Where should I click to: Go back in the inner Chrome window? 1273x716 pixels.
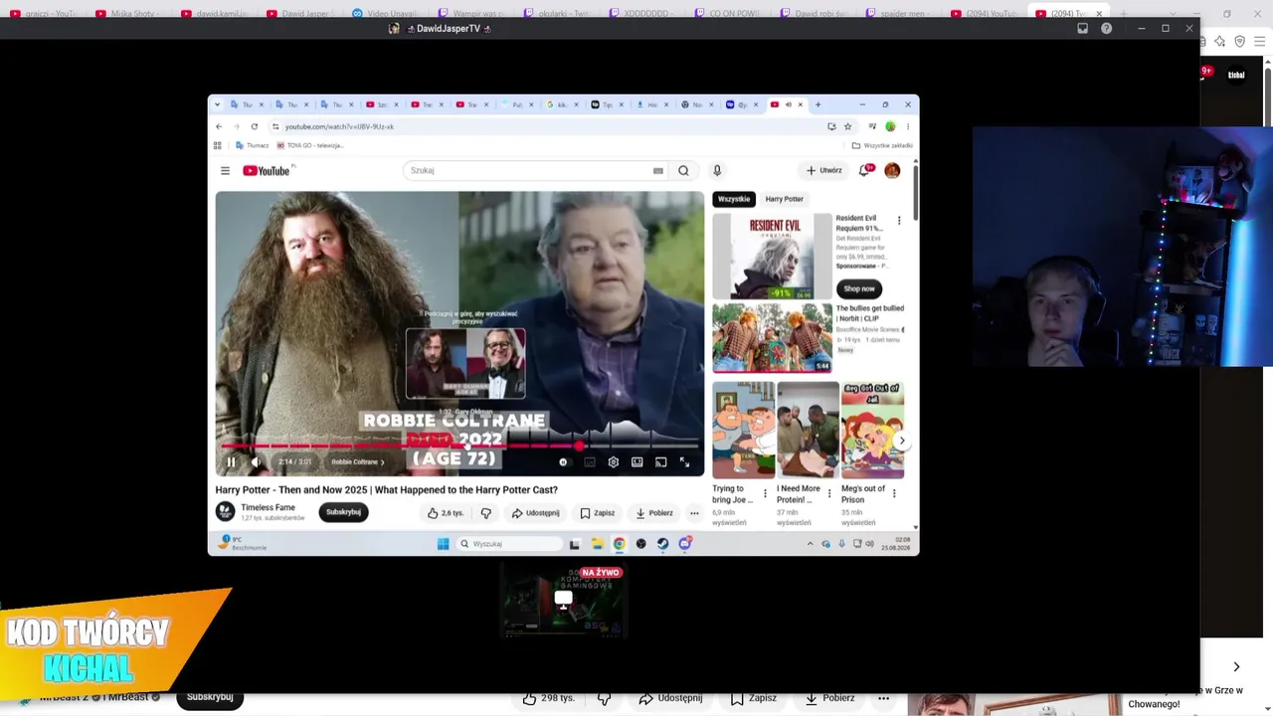219,126
